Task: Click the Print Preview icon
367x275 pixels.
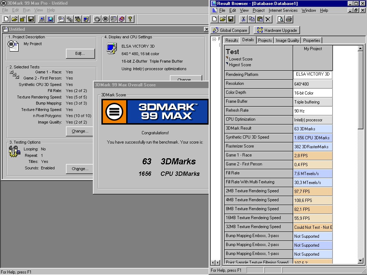Action: (280, 19)
